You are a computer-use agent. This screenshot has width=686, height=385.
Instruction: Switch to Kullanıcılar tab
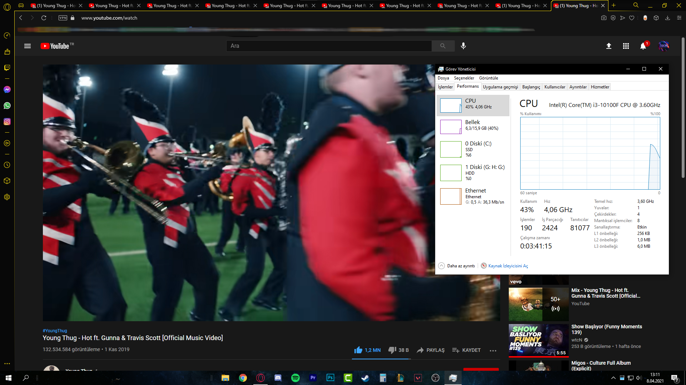tap(555, 87)
